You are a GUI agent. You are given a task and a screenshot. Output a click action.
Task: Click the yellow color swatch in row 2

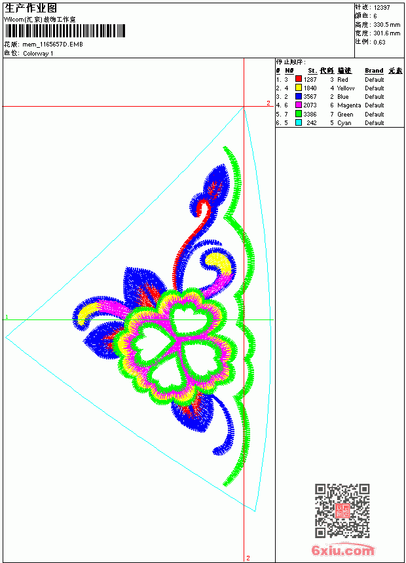click(298, 88)
